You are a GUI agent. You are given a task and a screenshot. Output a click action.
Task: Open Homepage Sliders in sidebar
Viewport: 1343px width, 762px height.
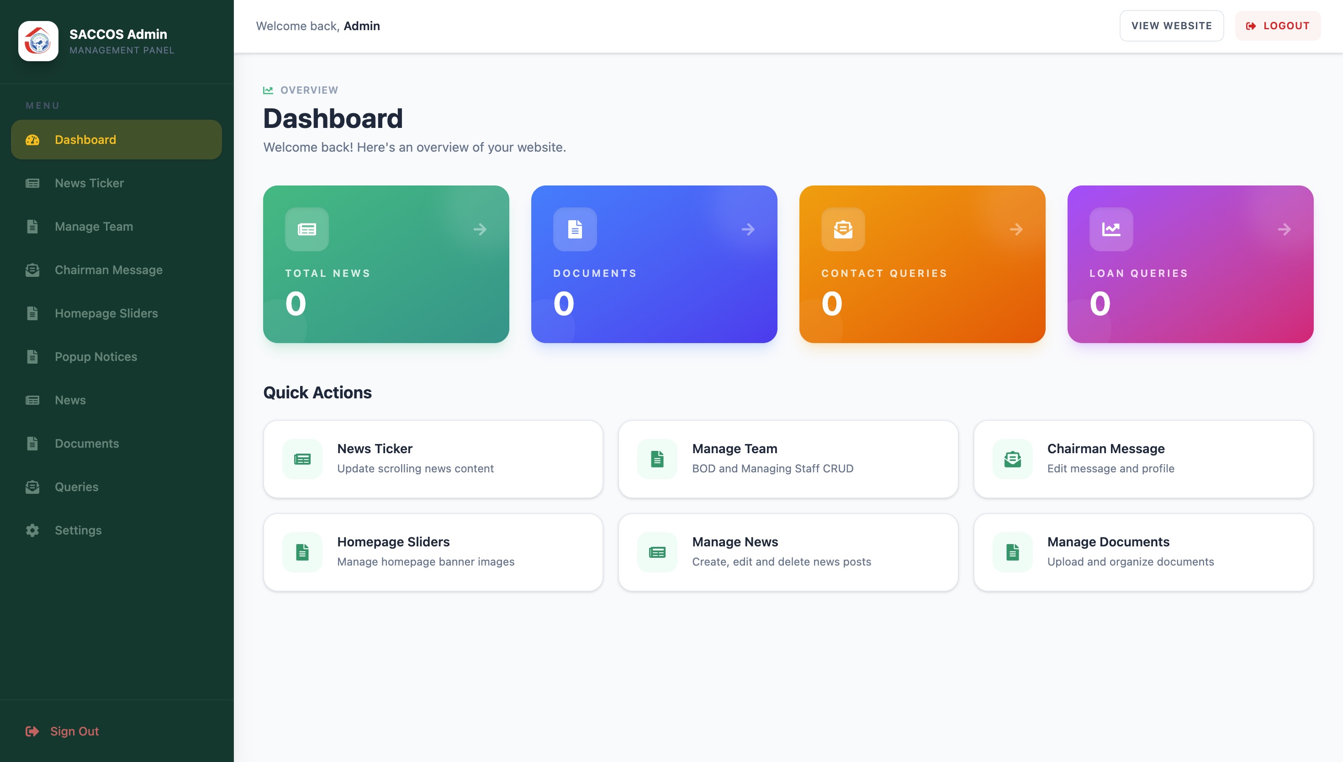click(116, 313)
